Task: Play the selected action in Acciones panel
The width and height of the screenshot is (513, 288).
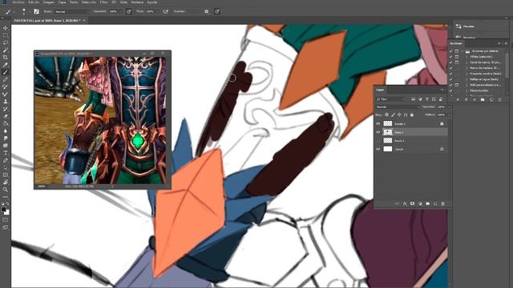Action: click(475, 99)
